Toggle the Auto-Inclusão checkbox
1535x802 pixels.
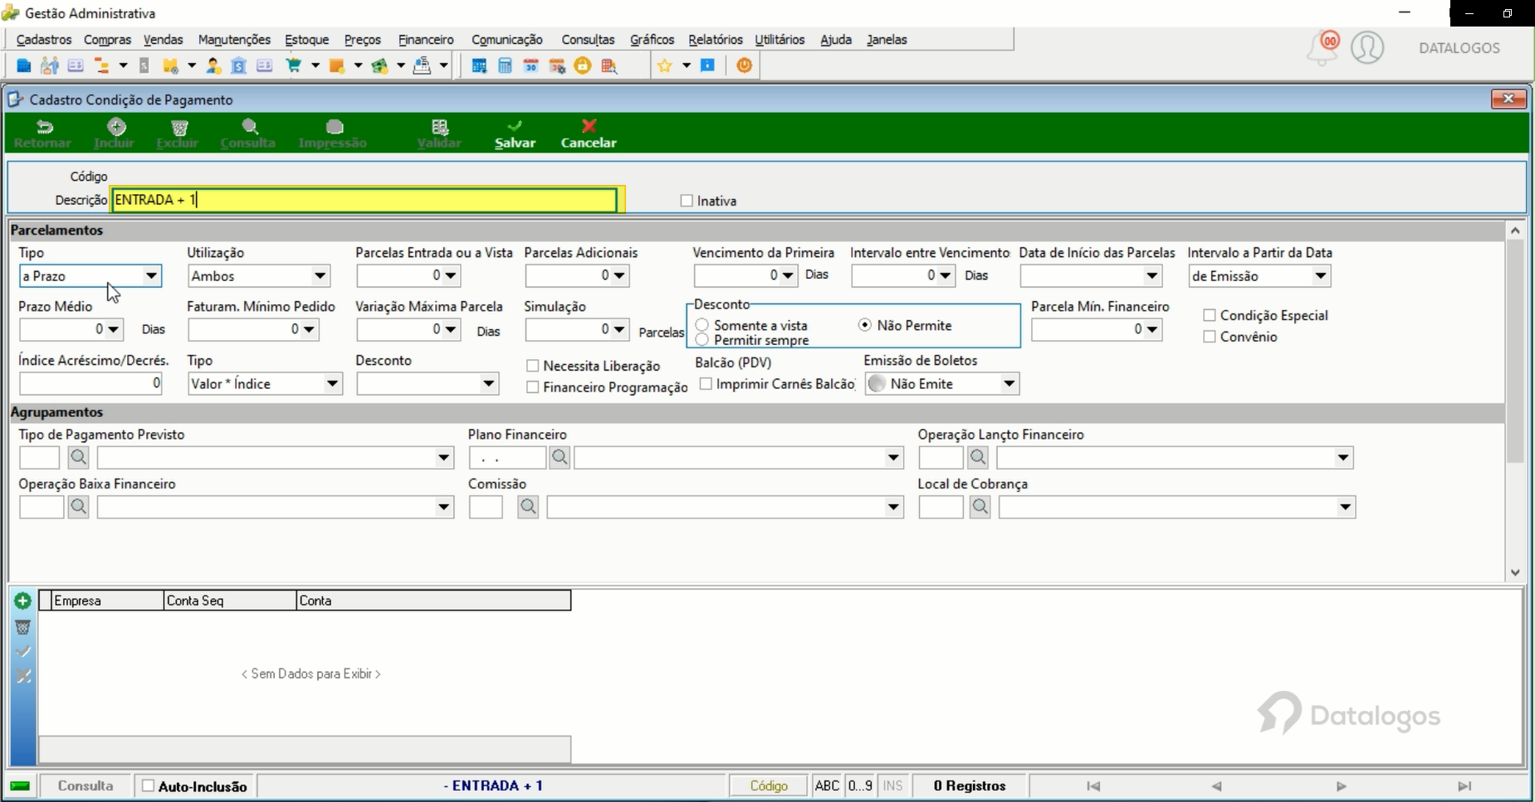click(149, 785)
